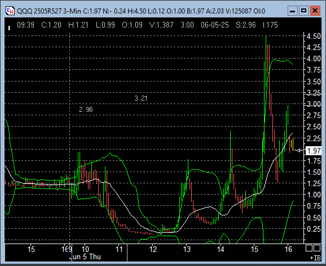Image resolution: width=326 pixels, height=266 pixels.
Task: Click the 1.00 price axis label
Action: [314, 195]
